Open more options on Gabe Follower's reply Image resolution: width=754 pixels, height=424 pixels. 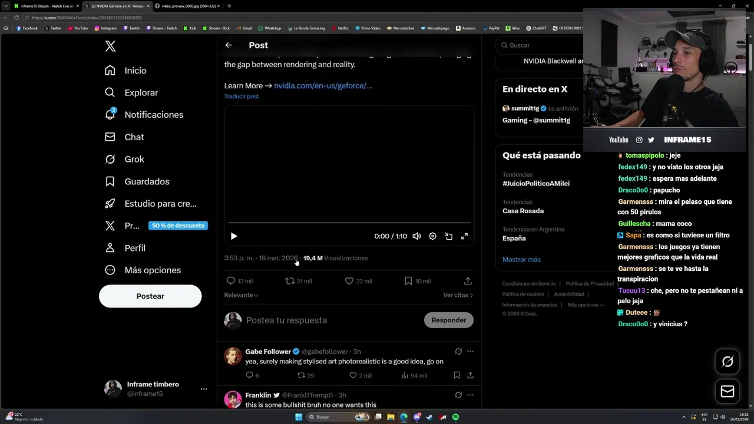point(470,352)
